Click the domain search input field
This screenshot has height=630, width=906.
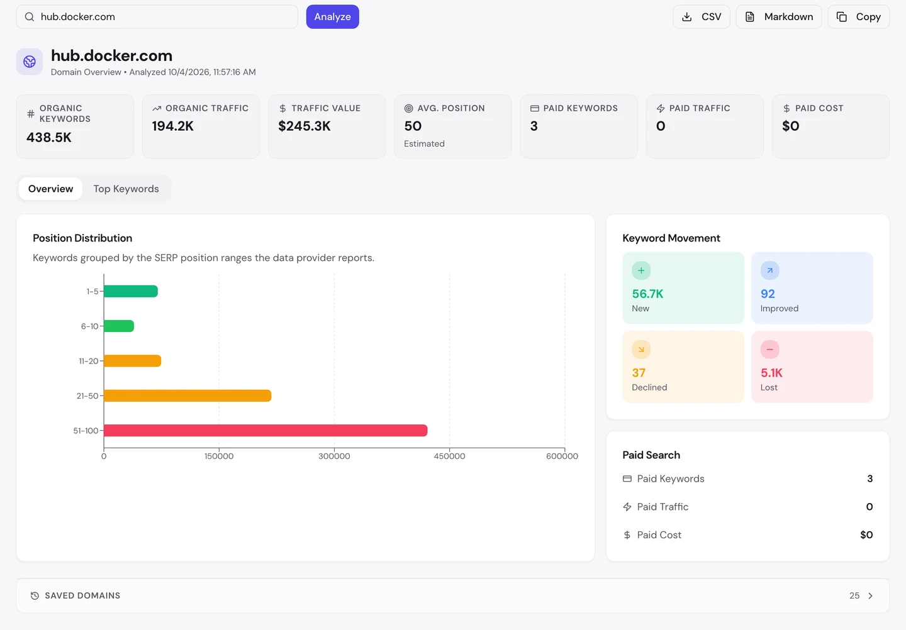tap(157, 17)
